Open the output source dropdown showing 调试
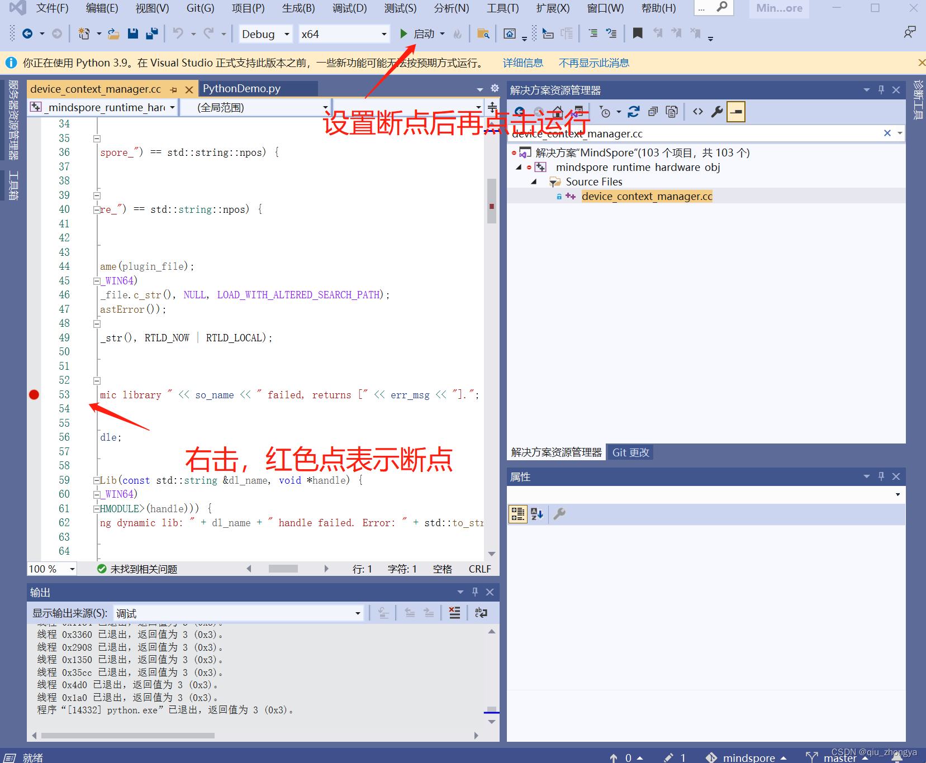Viewport: 926px width, 763px height. click(x=238, y=613)
